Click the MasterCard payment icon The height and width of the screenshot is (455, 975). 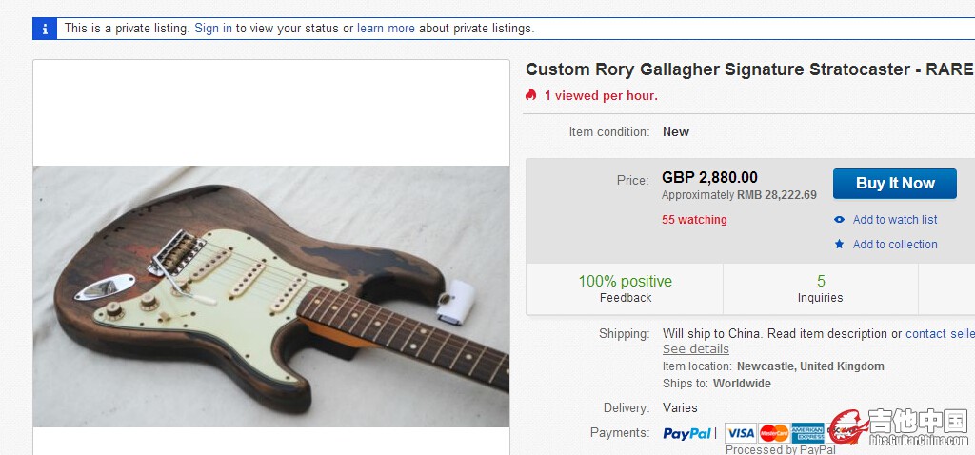774,433
